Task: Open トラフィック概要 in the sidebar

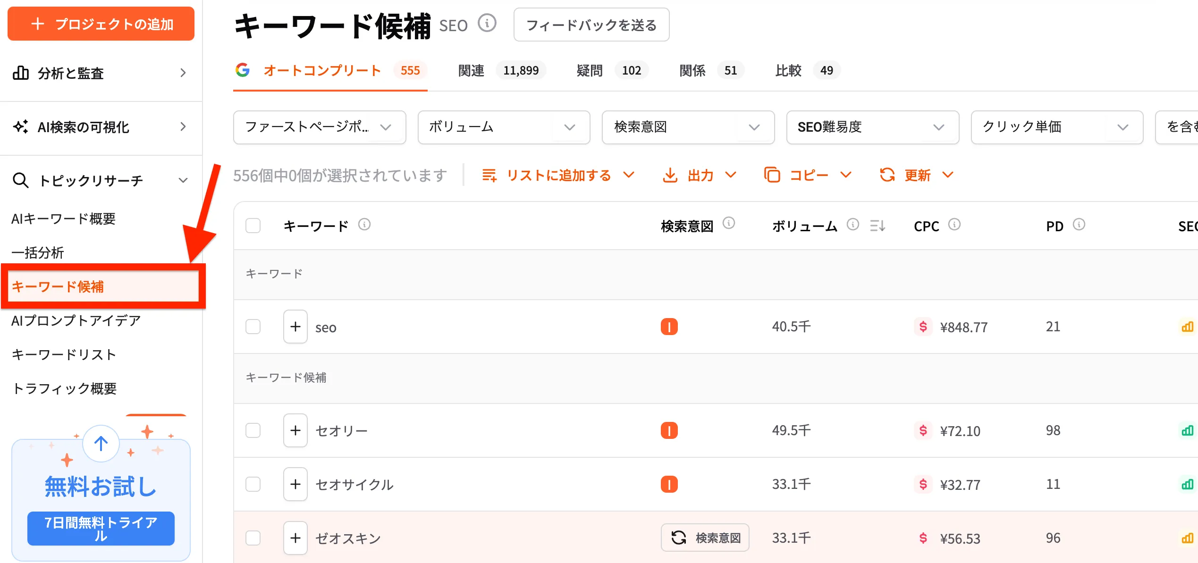Action: tap(64, 388)
